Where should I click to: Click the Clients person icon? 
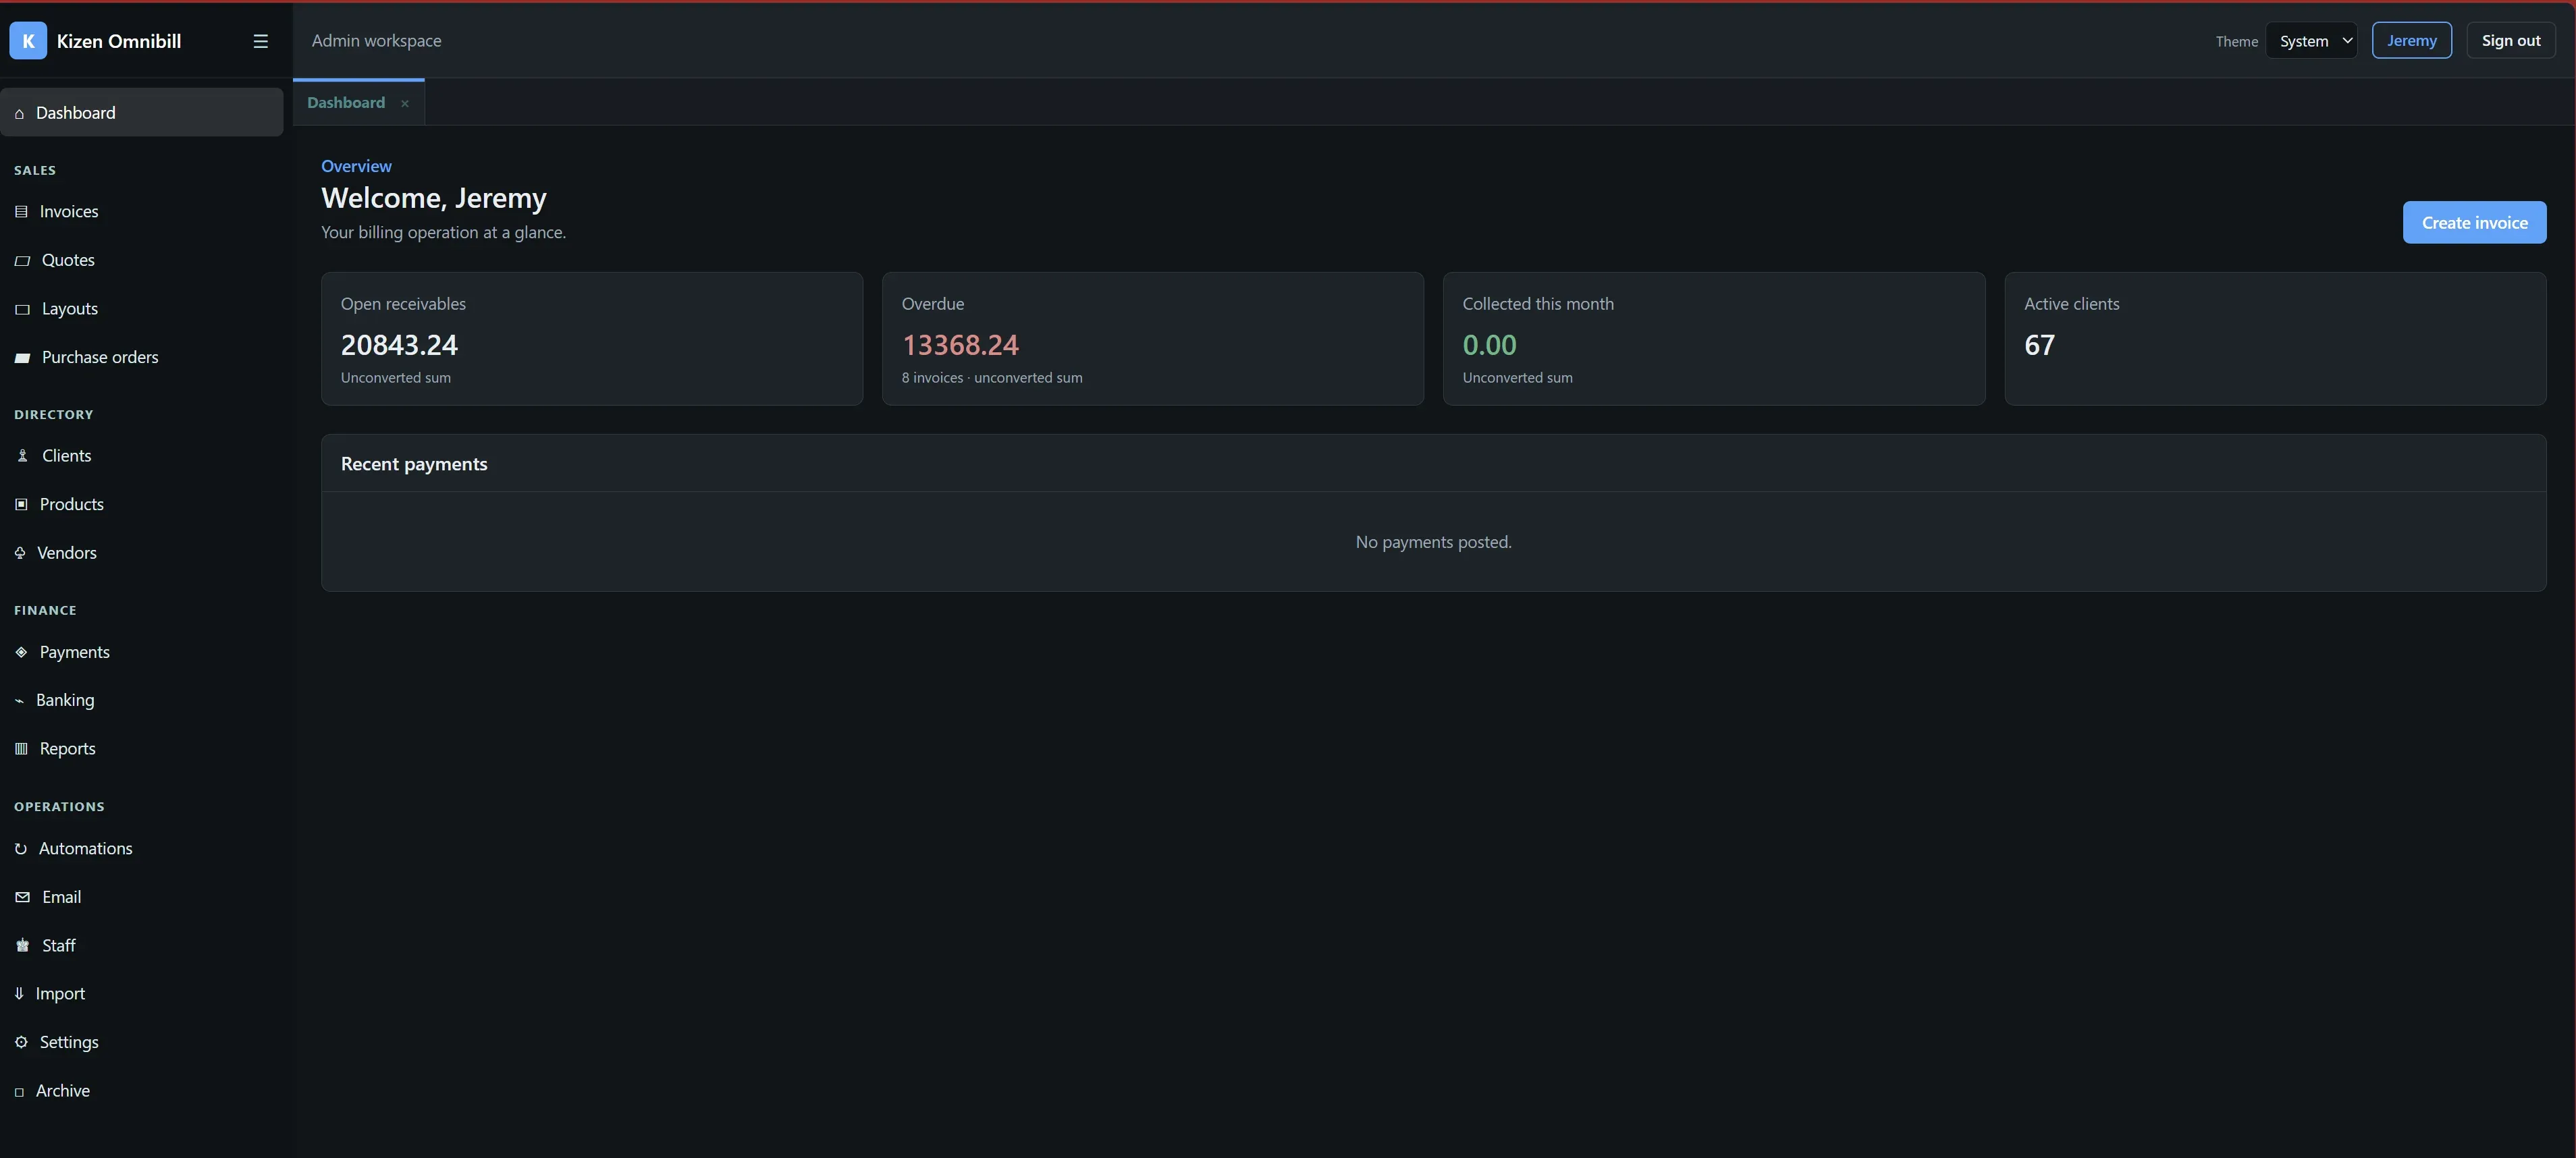click(22, 456)
